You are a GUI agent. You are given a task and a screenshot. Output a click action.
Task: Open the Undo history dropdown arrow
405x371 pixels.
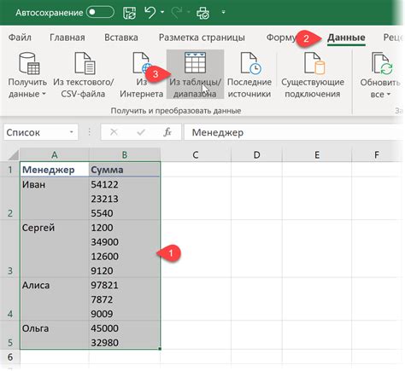click(162, 12)
